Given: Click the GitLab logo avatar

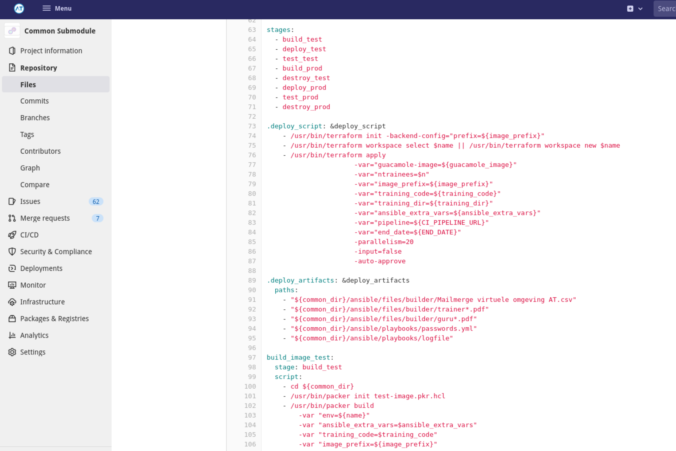Looking at the screenshot, I should pyautogui.click(x=19, y=8).
